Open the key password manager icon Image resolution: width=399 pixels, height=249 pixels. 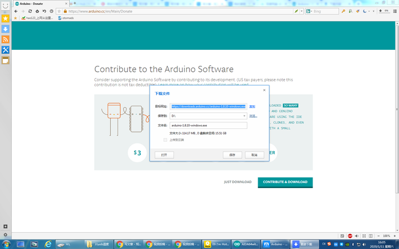(343, 11)
